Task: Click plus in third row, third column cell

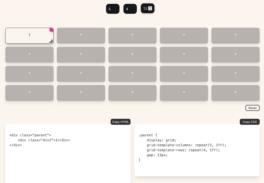Action: pyautogui.click(x=132, y=73)
